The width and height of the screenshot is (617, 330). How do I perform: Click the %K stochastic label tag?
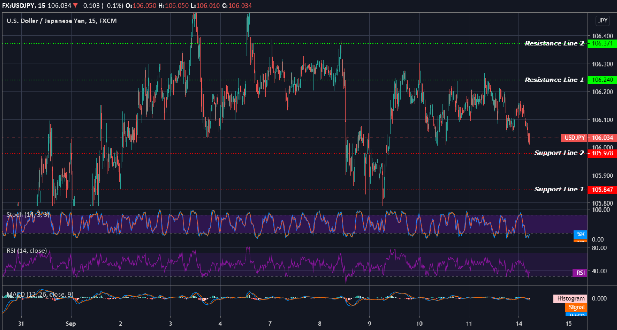(x=580, y=234)
